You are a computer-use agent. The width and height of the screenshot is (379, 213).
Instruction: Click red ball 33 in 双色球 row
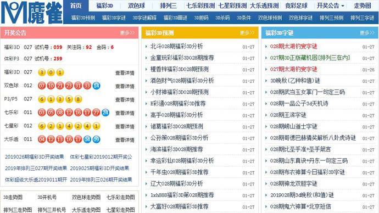click(87, 86)
